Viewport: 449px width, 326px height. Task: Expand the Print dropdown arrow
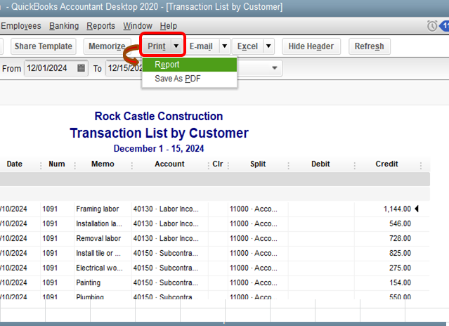pyautogui.click(x=176, y=46)
